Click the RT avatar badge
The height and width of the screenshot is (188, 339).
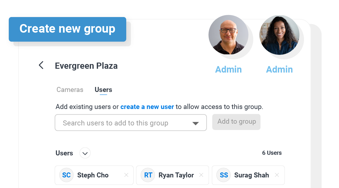[148, 175]
